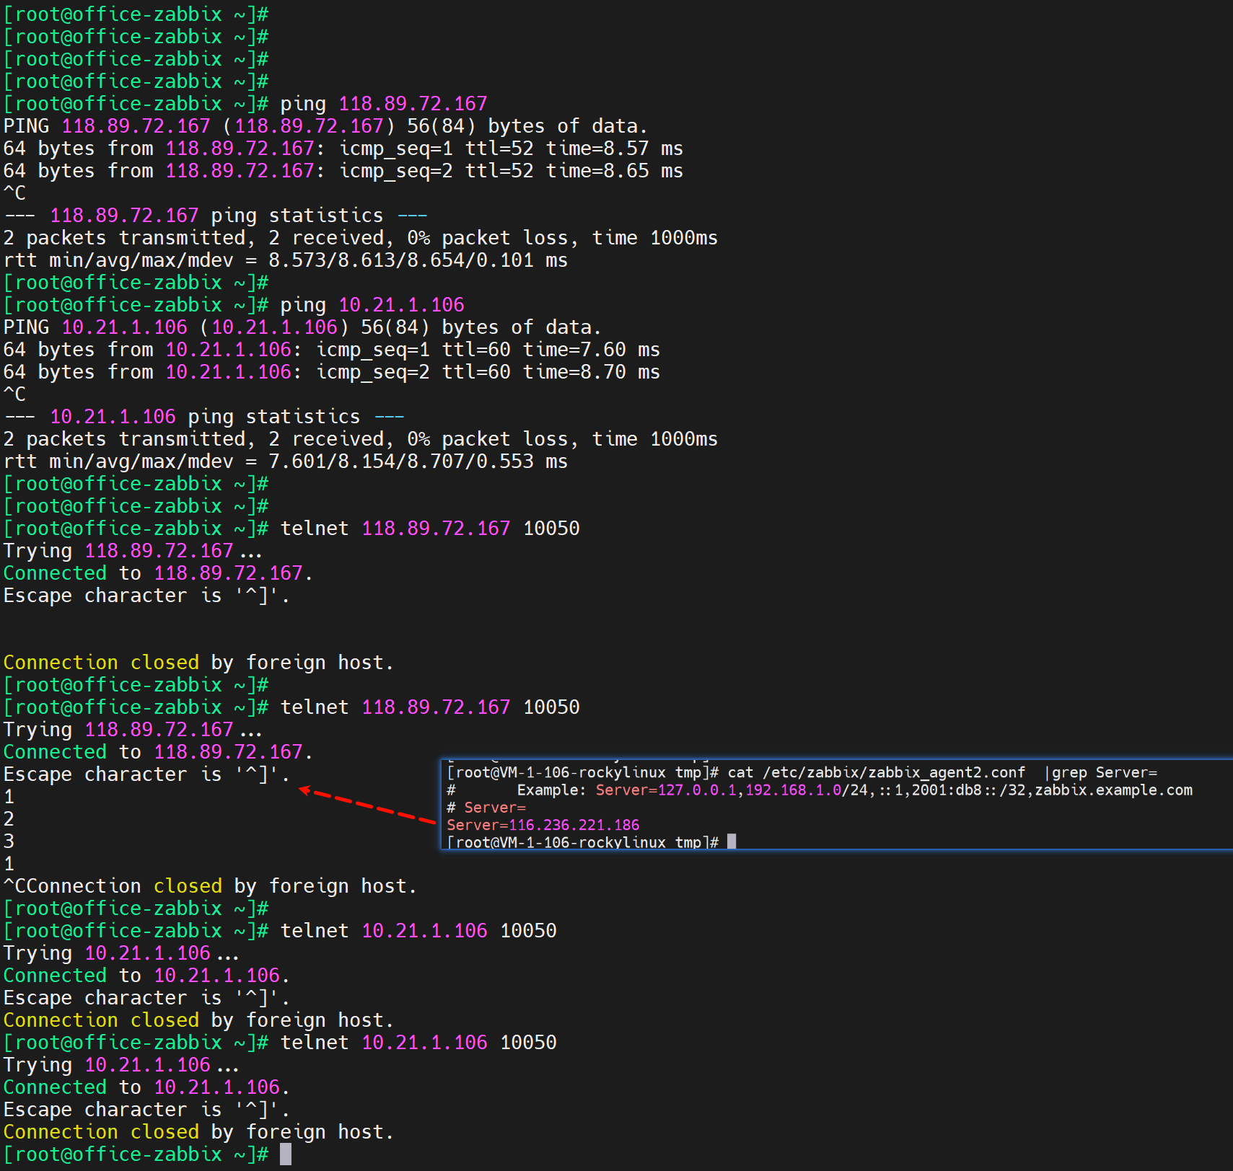Click the '10.21.1.106 ping statistics' header
This screenshot has width=1233, height=1171.
point(204,417)
